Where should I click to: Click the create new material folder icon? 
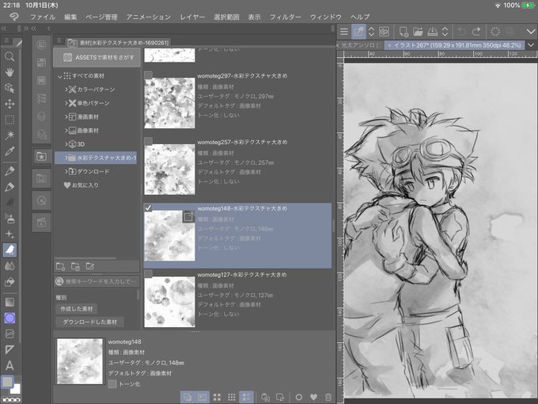(60, 266)
